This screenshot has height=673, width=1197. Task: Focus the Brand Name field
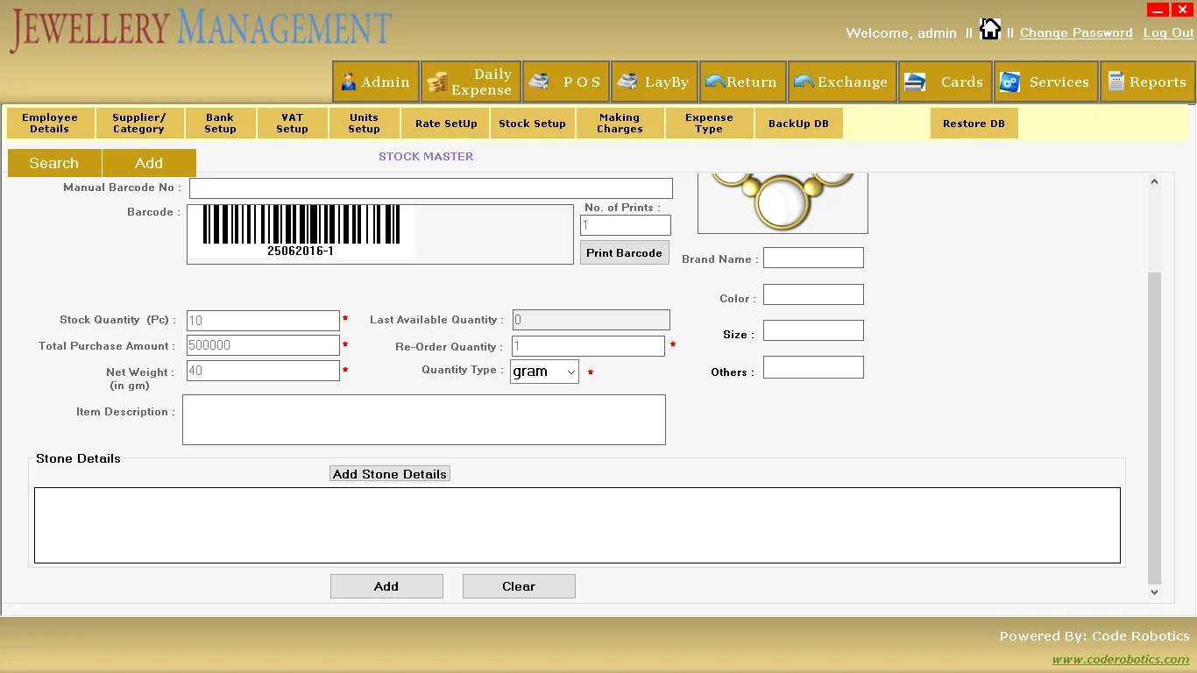(813, 258)
